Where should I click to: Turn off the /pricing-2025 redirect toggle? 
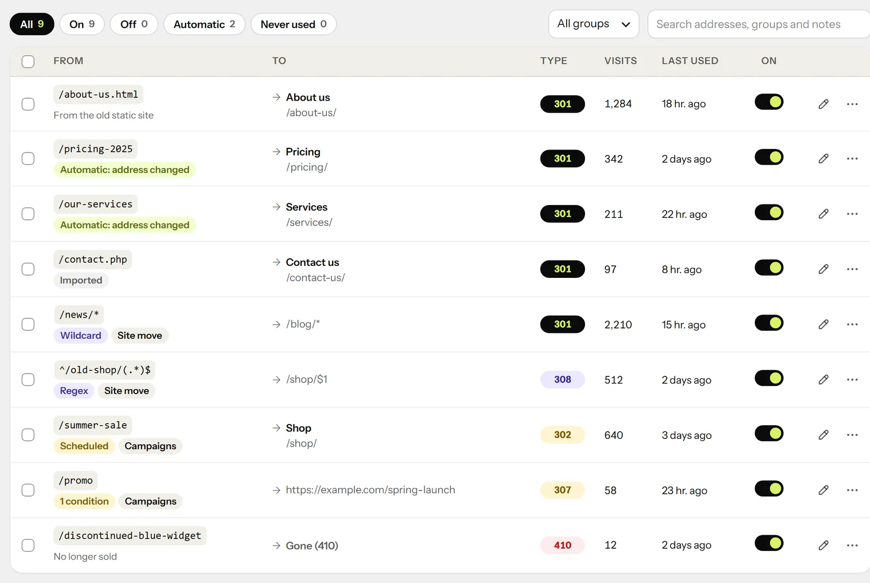coord(769,157)
